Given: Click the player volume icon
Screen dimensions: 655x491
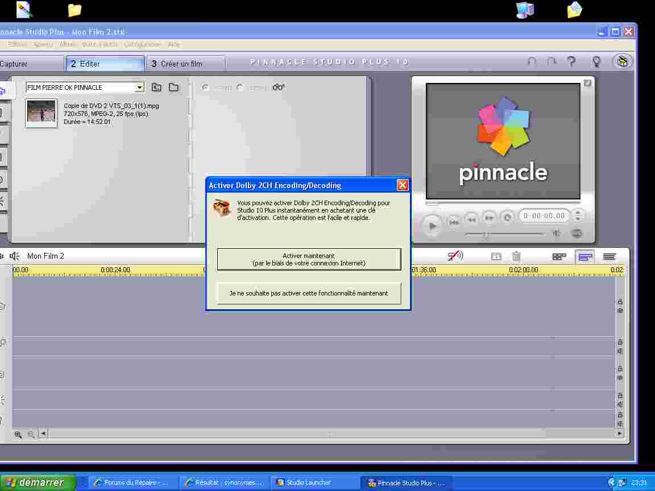Looking at the screenshot, I should point(557,234).
